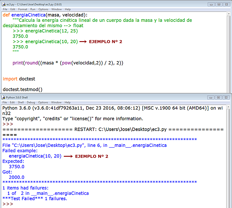232x208 pixels.
Task: Open the Options menu in the editor
Action: 43,9
